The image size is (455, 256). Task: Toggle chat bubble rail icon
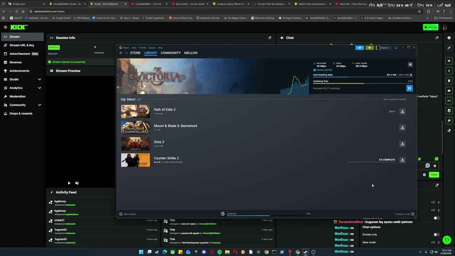[x=449, y=91]
